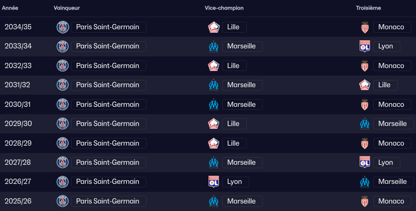
Task: Click the Monaco crest in the 2028/29 row
Action: pyautogui.click(x=365, y=144)
